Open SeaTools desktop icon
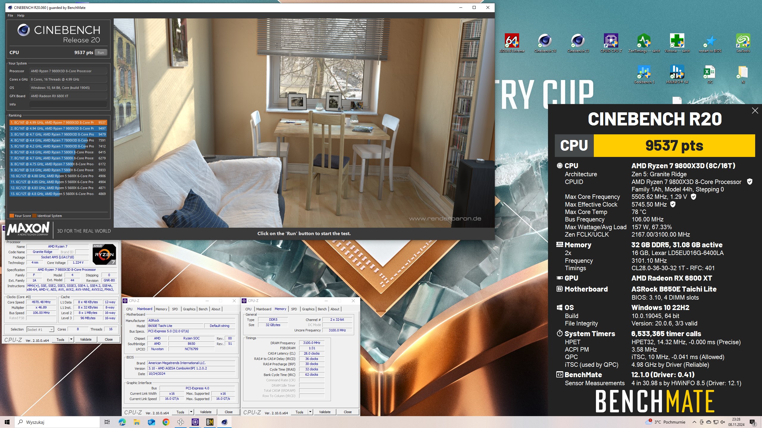This screenshot has height=428, width=762. pos(743,43)
